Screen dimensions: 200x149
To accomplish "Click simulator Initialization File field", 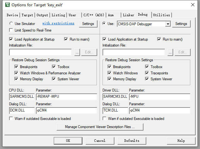I will click(40, 52).
